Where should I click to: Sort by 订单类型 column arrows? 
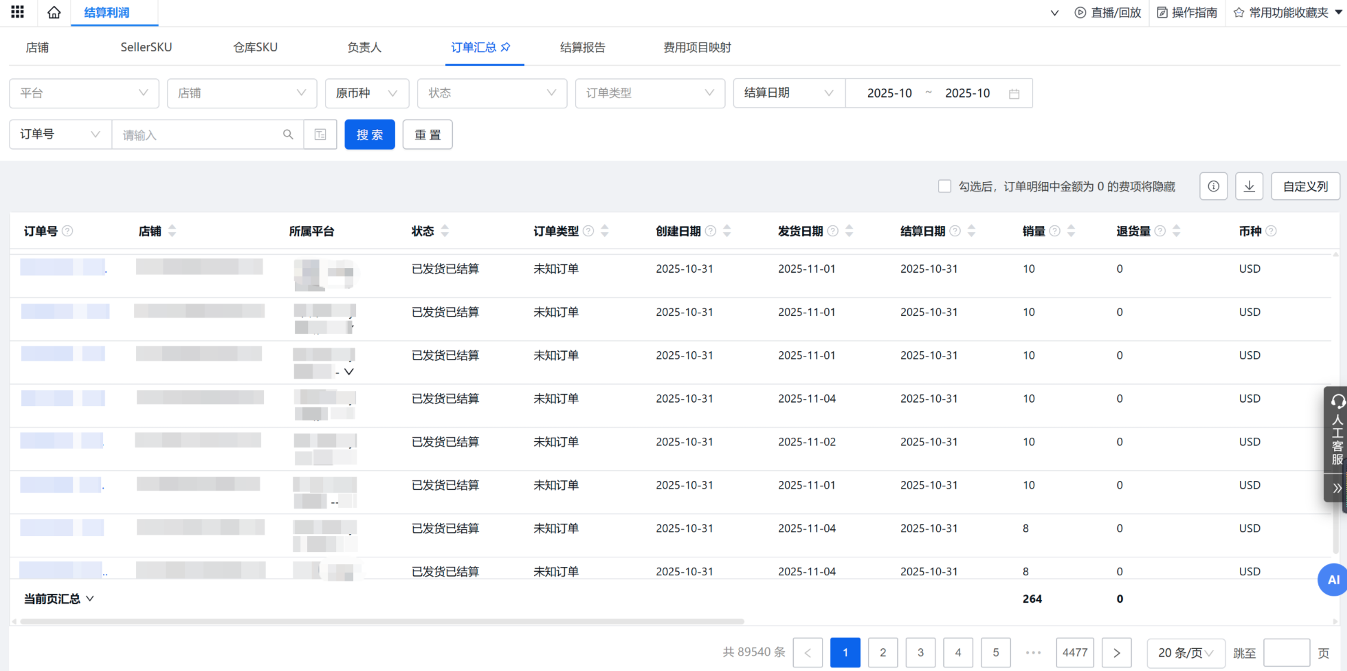605,231
